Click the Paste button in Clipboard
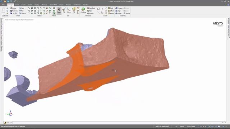Image resolution: width=230 pixels, height=129 pixels. coord(3,10)
